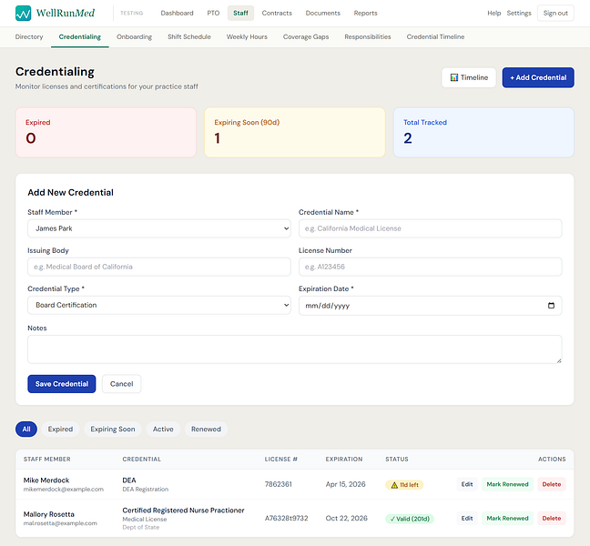Open the Reports menu item
Screen dimensions: 590x546
(x=365, y=13)
